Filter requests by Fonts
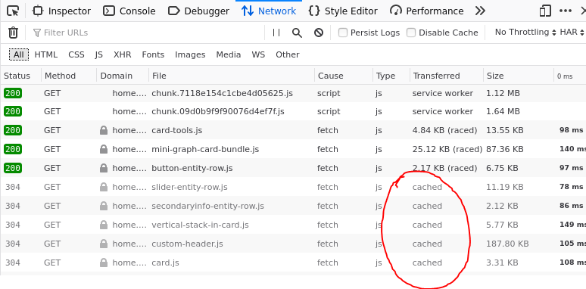This screenshot has width=586, height=289. point(153,55)
